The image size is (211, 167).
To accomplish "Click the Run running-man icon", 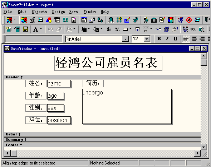I will [181, 20].
